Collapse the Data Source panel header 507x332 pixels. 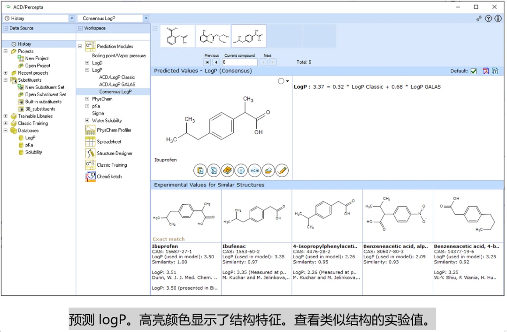coord(6,28)
